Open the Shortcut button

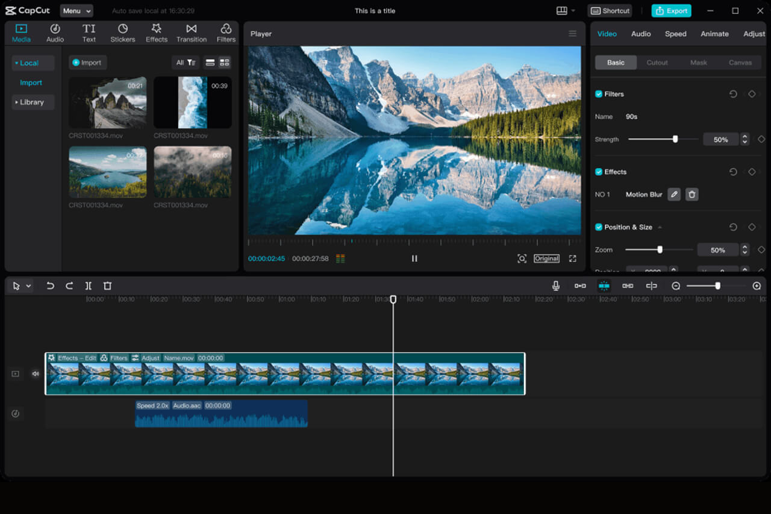pos(610,11)
